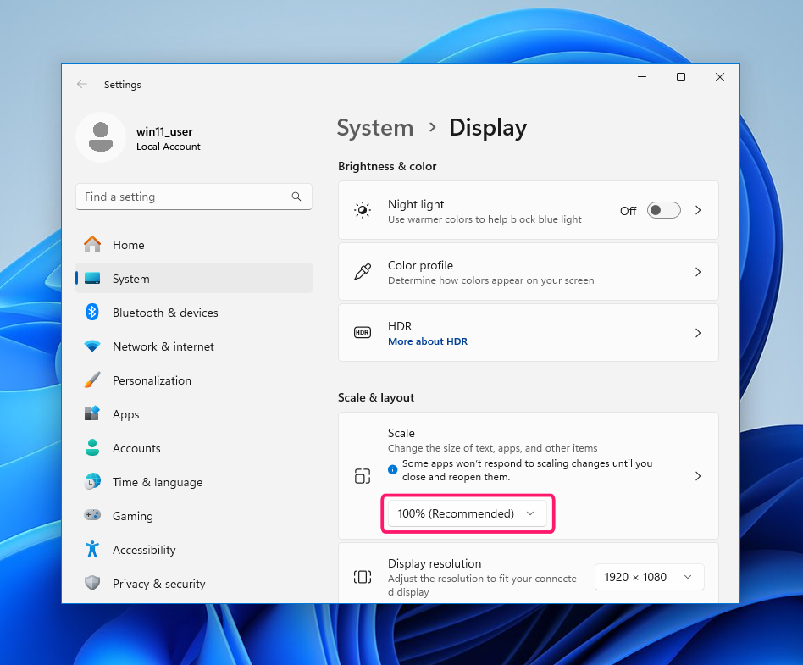The image size is (803, 665).
Task: Click the Find a setting search box
Action: 194,197
